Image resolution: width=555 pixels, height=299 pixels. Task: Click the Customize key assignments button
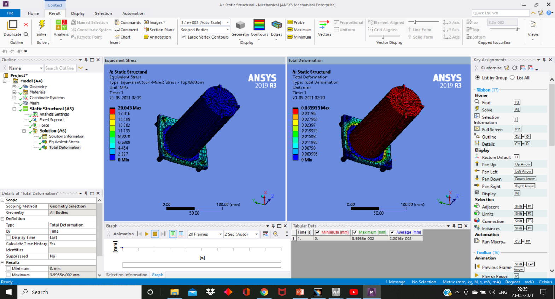[x=491, y=68]
